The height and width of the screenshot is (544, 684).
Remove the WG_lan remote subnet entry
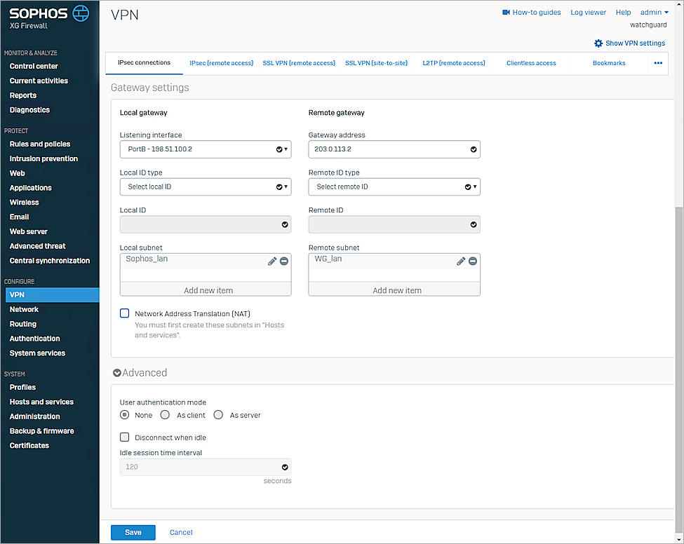click(471, 260)
